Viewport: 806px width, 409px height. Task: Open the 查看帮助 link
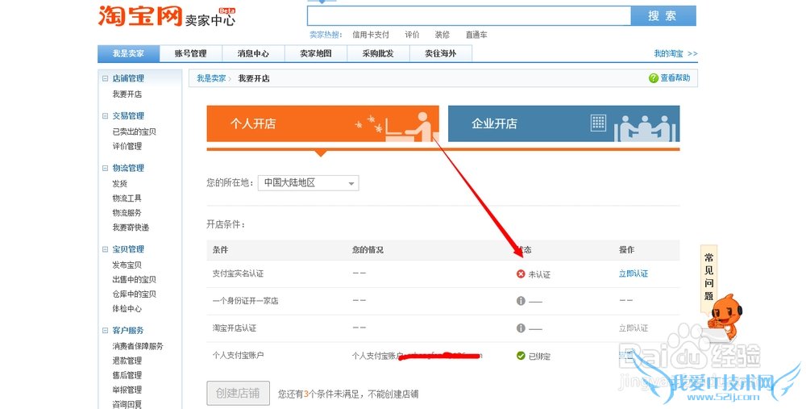pyautogui.click(x=675, y=78)
